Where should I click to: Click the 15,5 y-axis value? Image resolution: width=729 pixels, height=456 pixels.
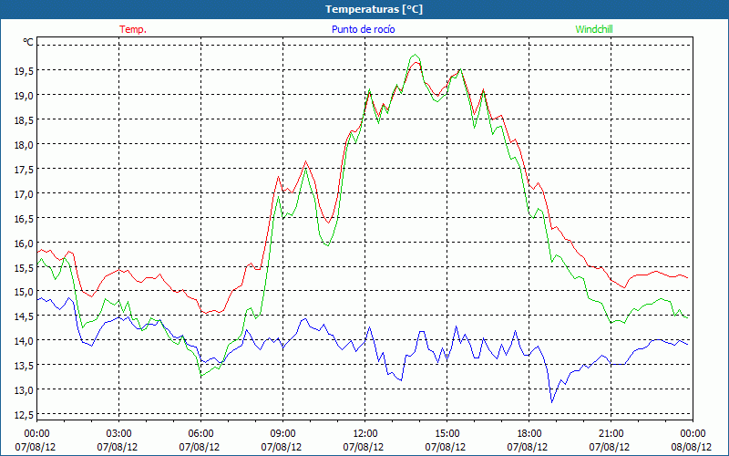coord(24,268)
